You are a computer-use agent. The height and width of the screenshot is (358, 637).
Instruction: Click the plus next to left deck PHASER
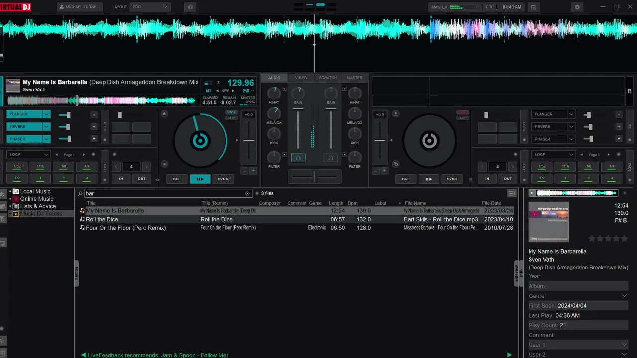pyautogui.click(x=94, y=139)
